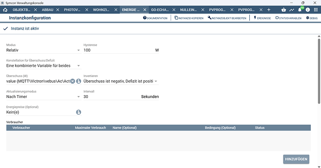Switch to the OBJEKTB... tab

pyautogui.click(x=21, y=10)
